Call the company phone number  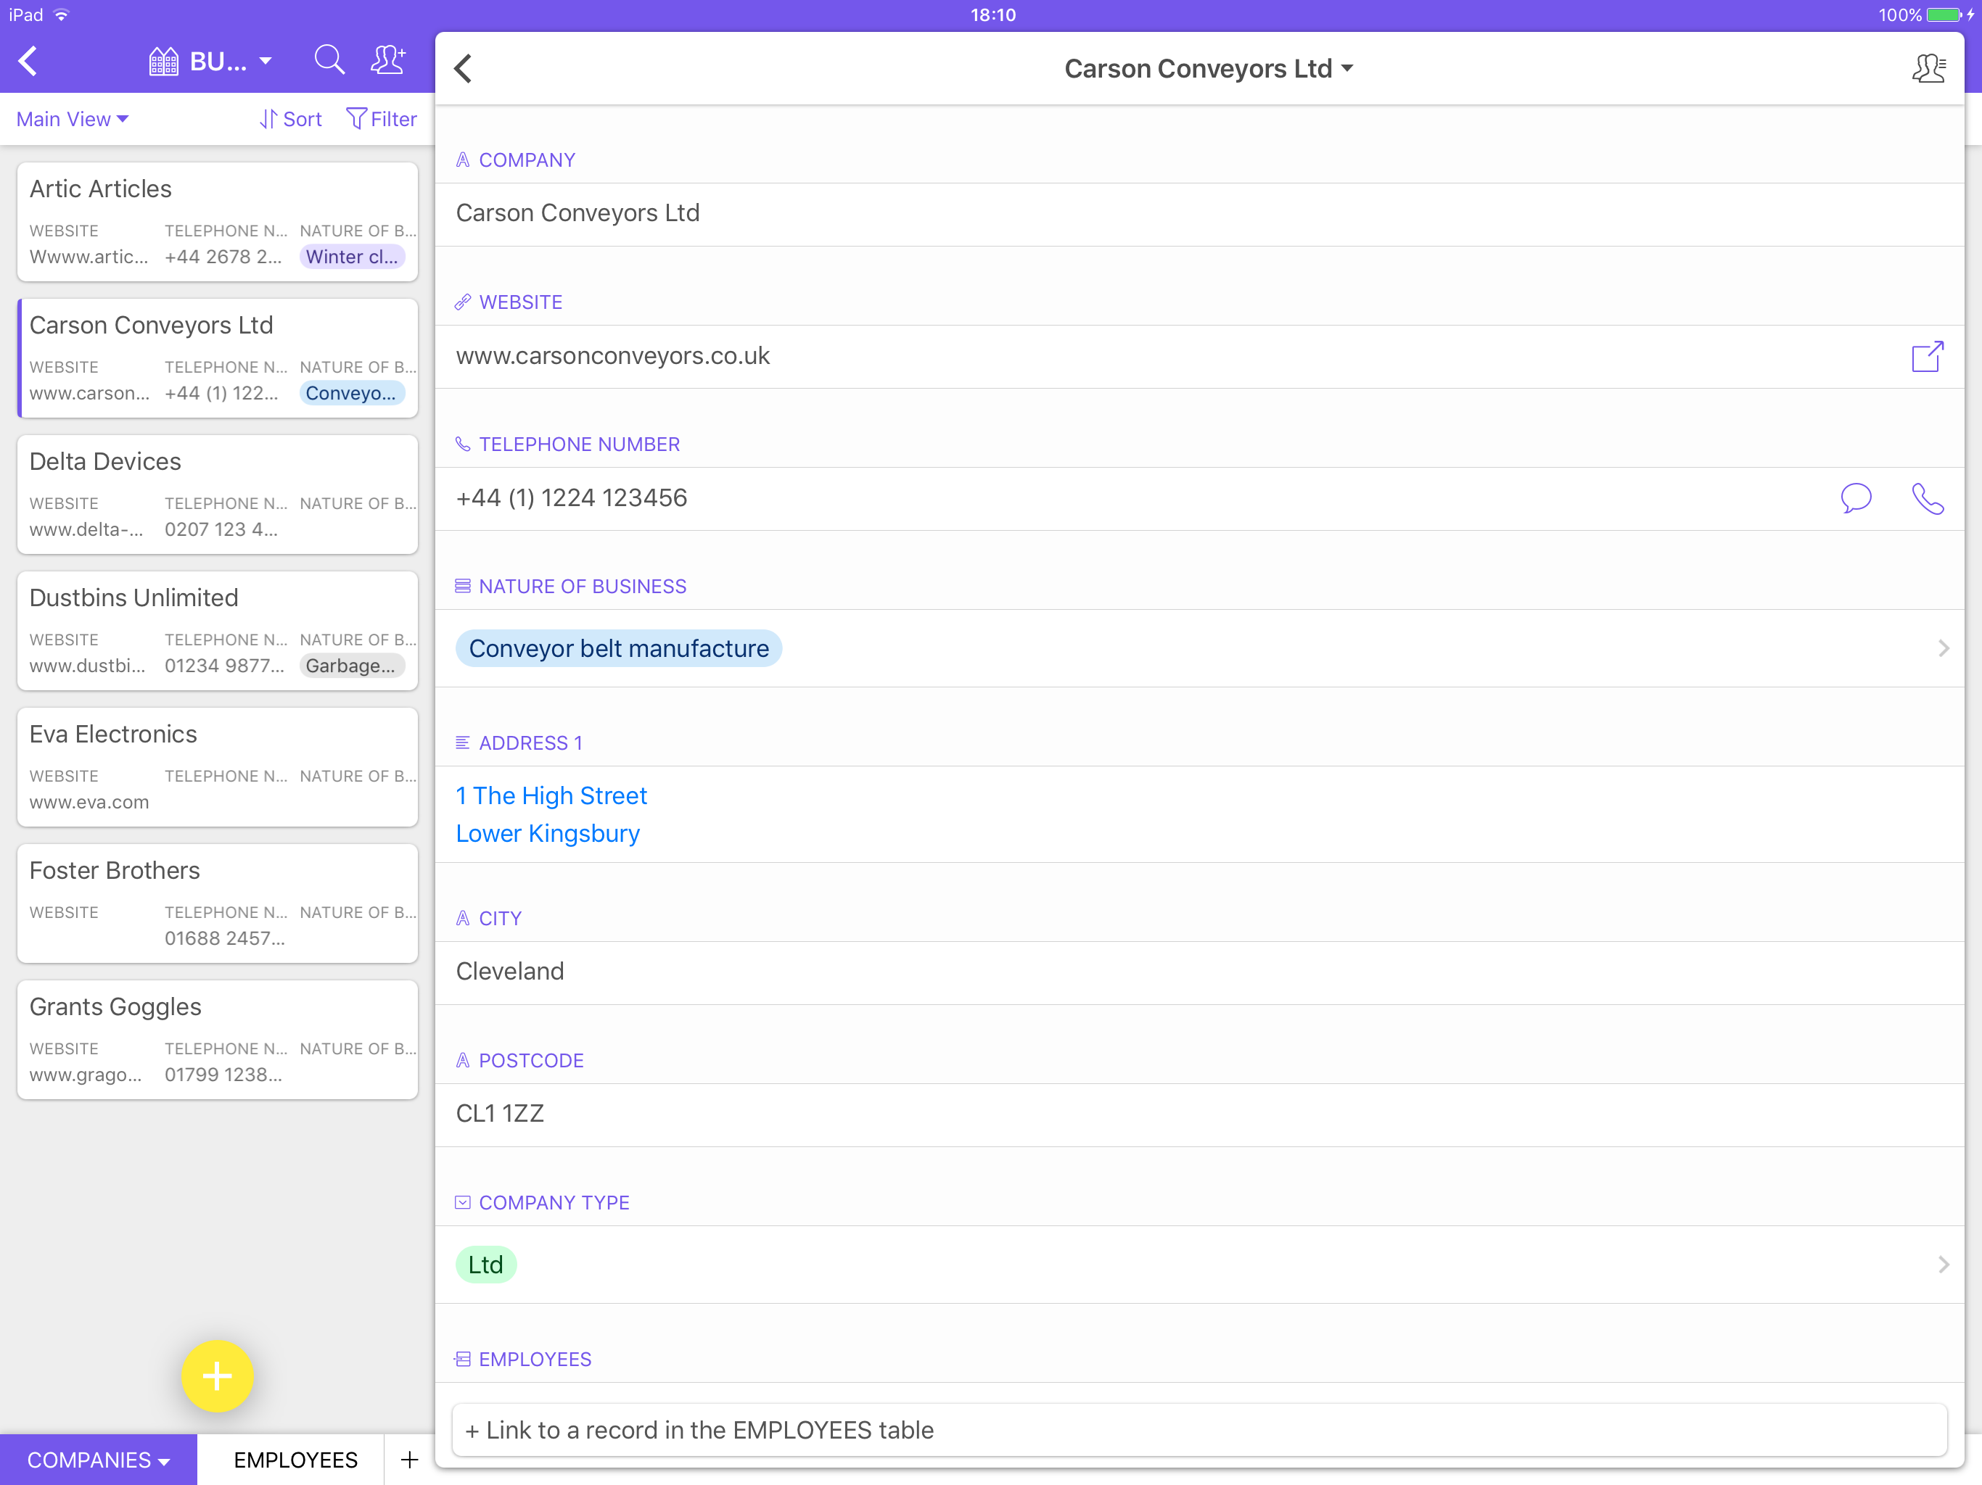(x=1926, y=498)
